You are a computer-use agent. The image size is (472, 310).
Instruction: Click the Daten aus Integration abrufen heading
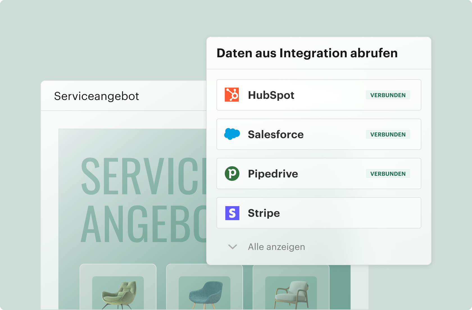[307, 53]
